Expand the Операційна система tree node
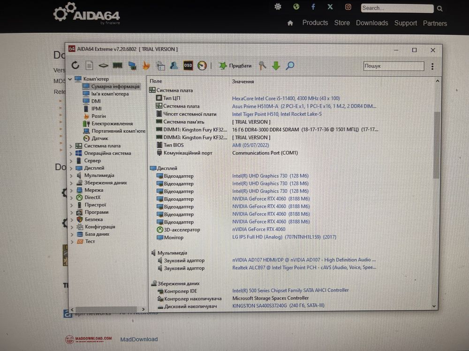 [x=71, y=154]
